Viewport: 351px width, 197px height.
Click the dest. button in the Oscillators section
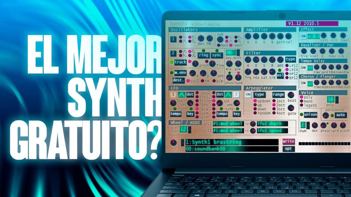coord(179,80)
